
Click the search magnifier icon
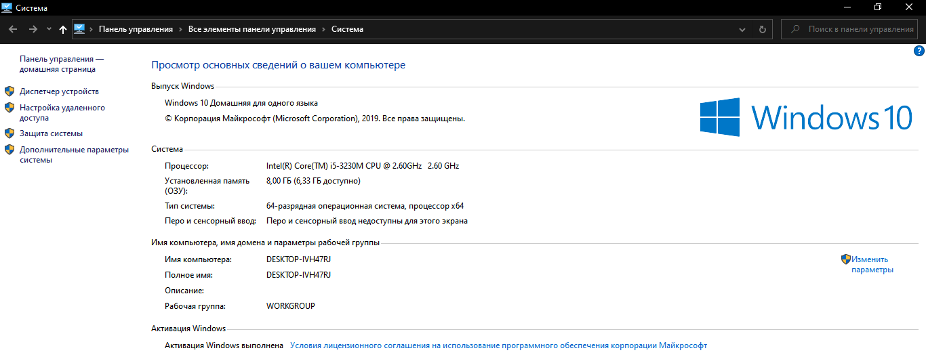pos(795,29)
